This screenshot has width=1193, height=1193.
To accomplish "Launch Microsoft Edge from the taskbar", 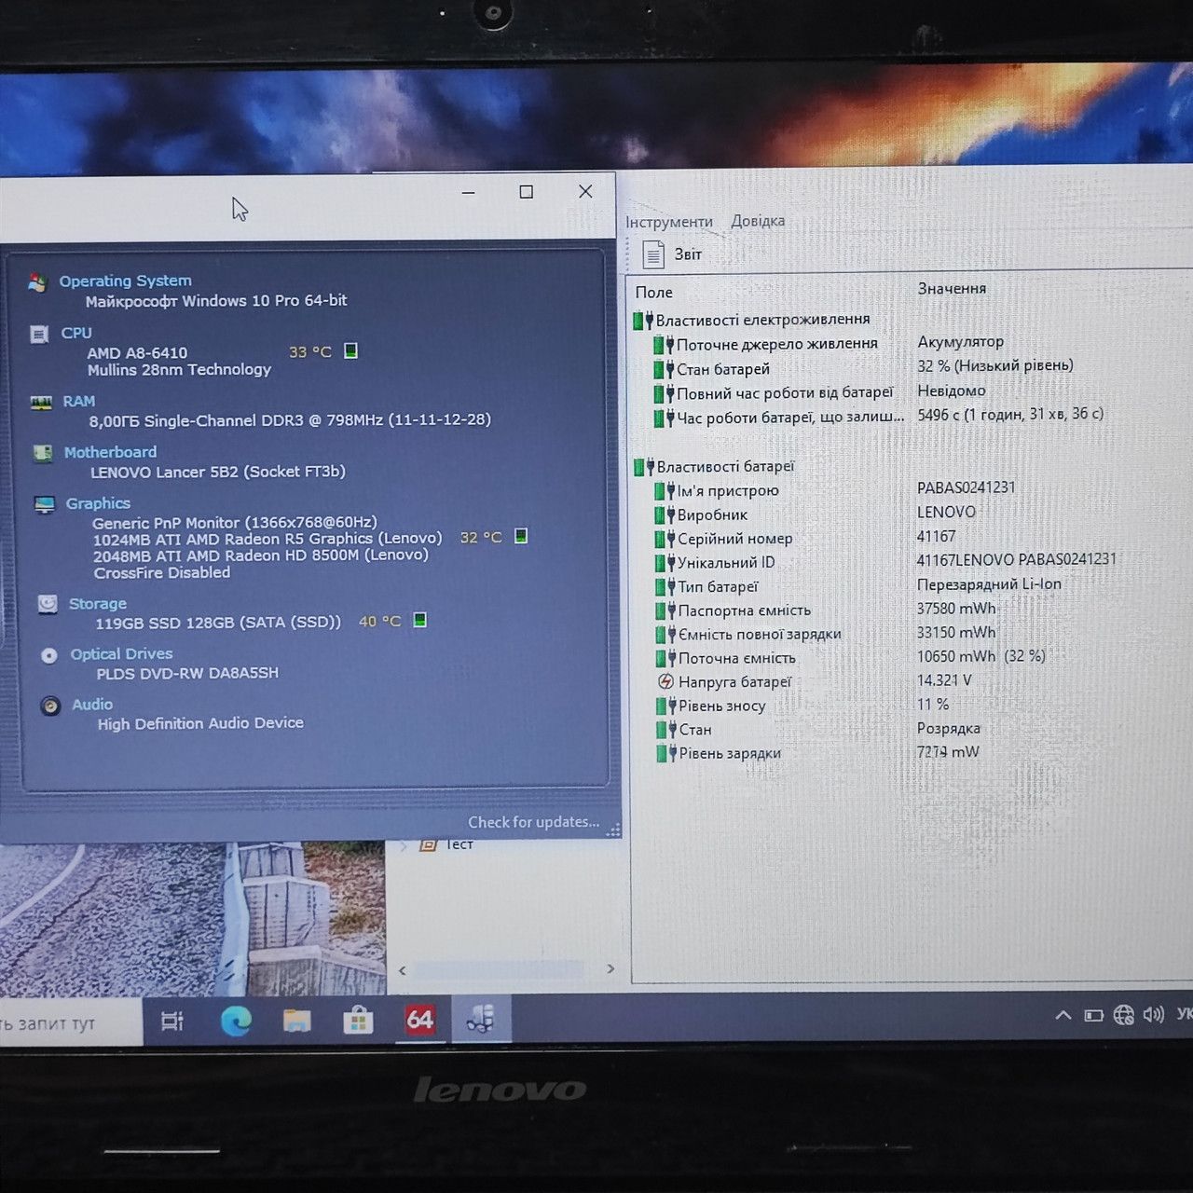I will tap(236, 1022).
